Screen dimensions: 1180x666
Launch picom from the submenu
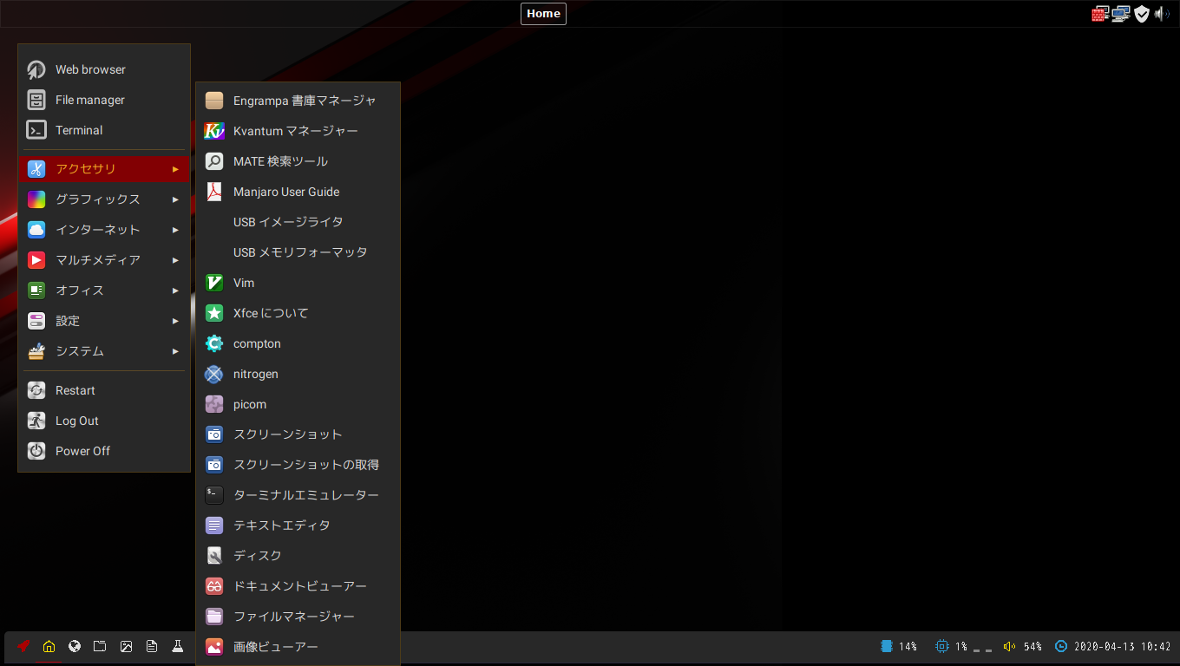(x=298, y=404)
